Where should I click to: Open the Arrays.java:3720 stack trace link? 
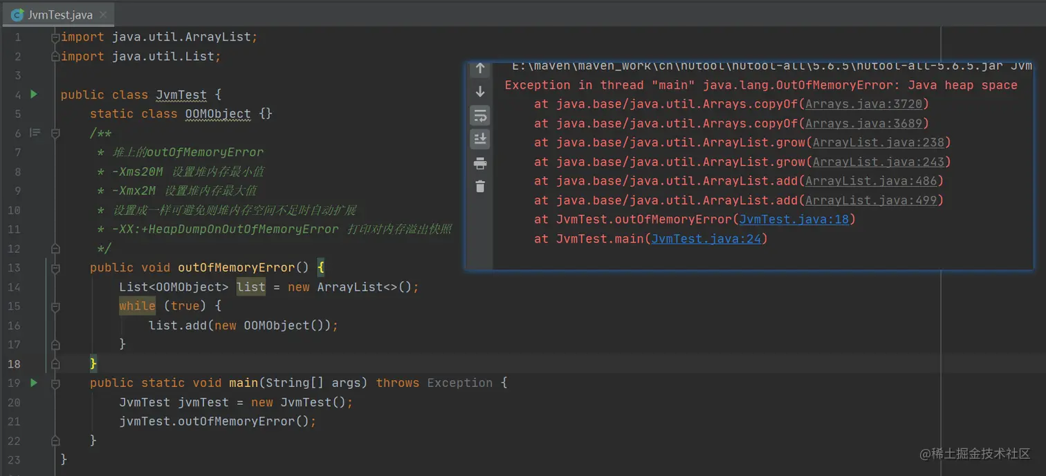click(863, 104)
